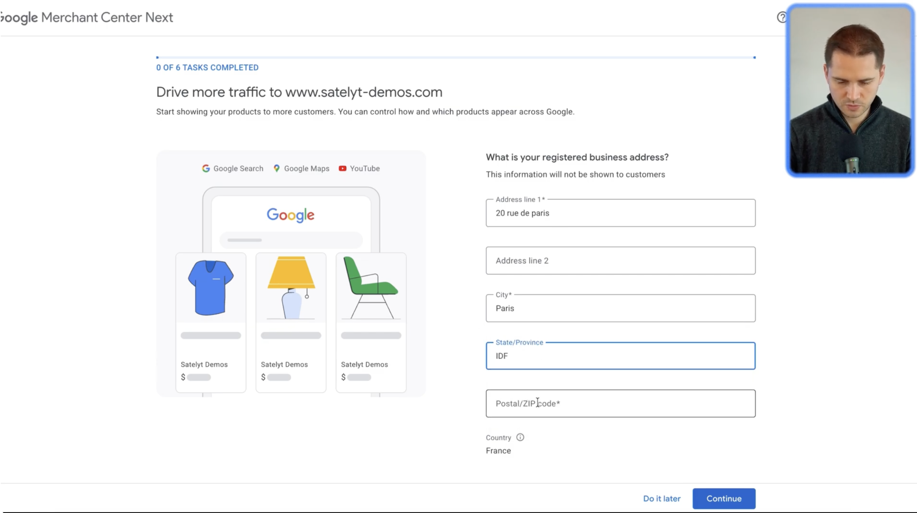Click the 'YouTube' label
This screenshot has height=513, width=917.
[x=365, y=168]
